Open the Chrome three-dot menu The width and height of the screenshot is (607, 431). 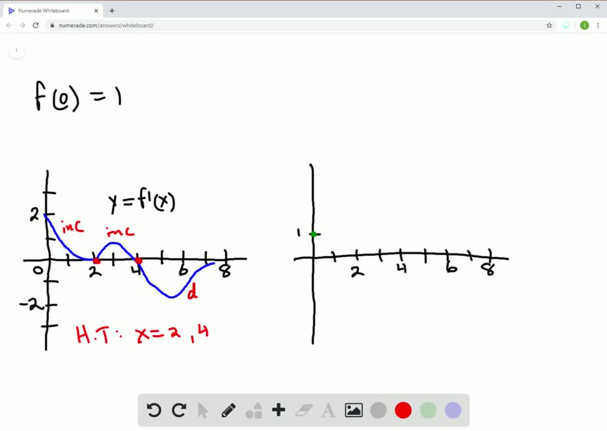click(598, 25)
